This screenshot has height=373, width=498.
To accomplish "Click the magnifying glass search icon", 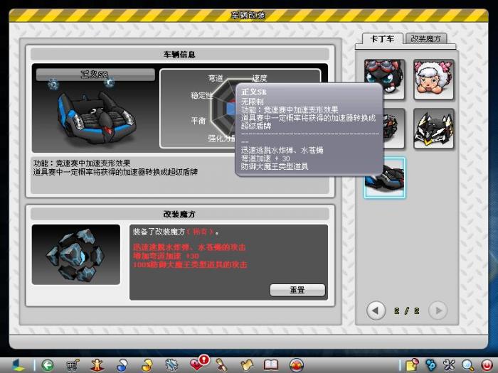I will point(467,365).
